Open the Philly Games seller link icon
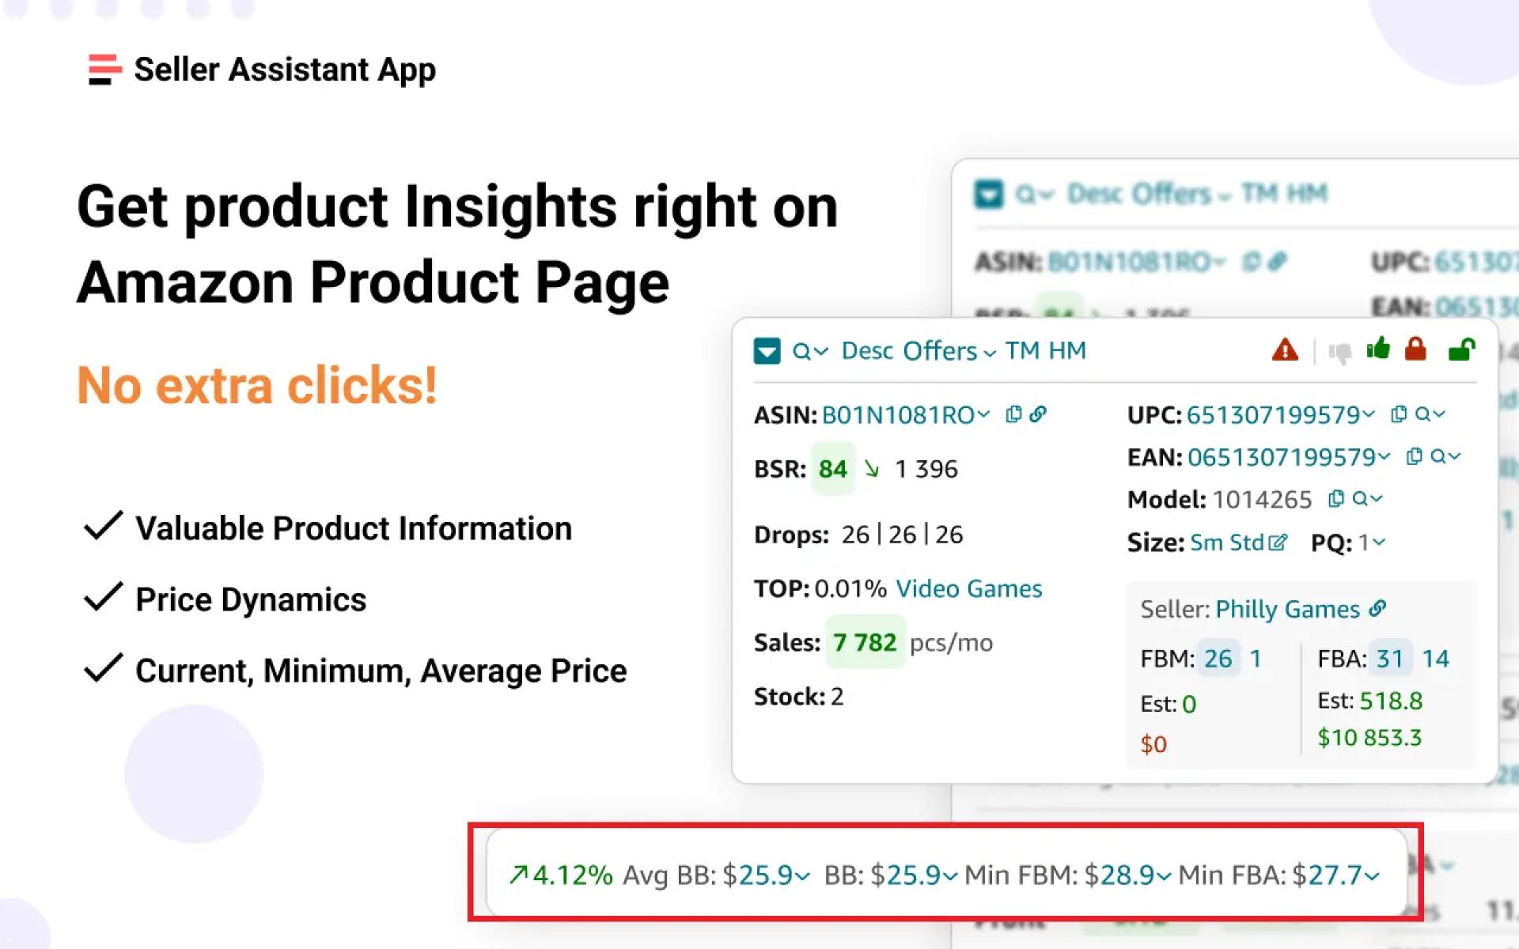 coord(1380,608)
